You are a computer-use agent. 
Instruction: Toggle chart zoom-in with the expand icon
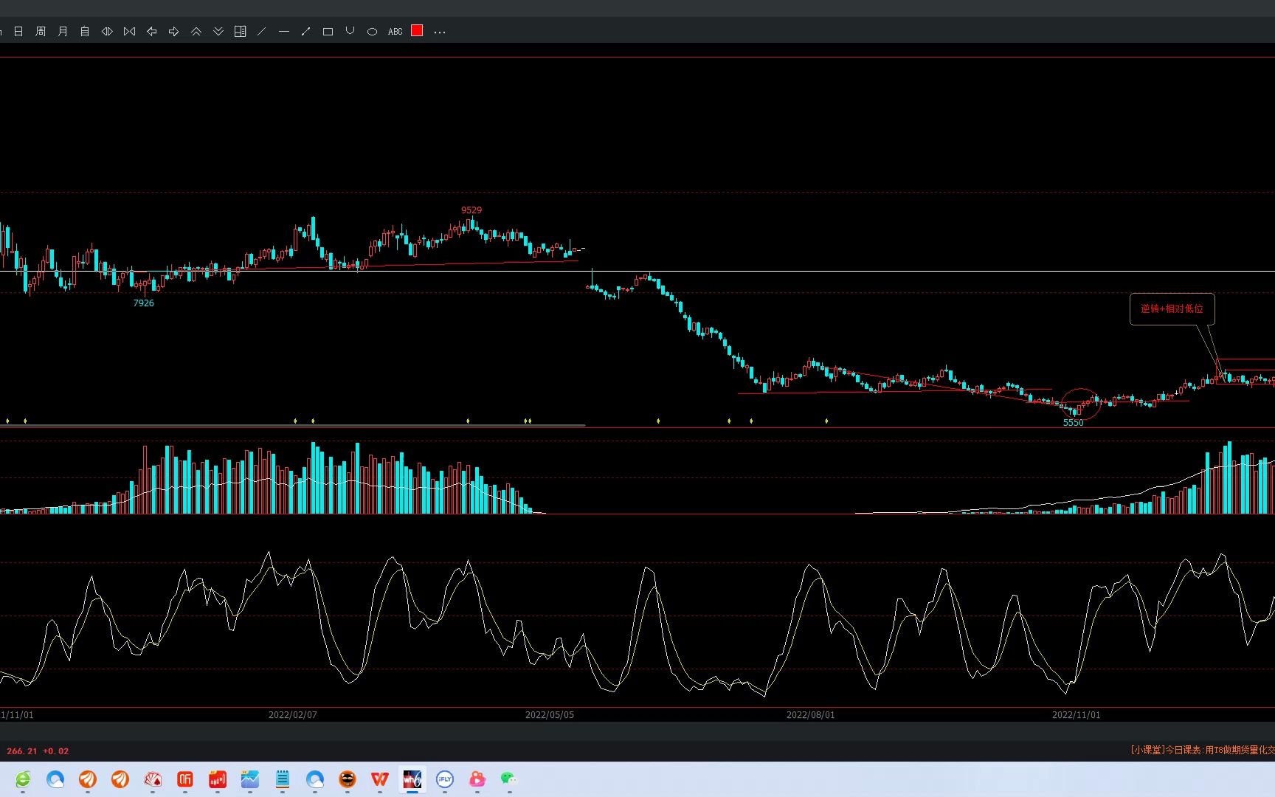pyautogui.click(x=129, y=31)
